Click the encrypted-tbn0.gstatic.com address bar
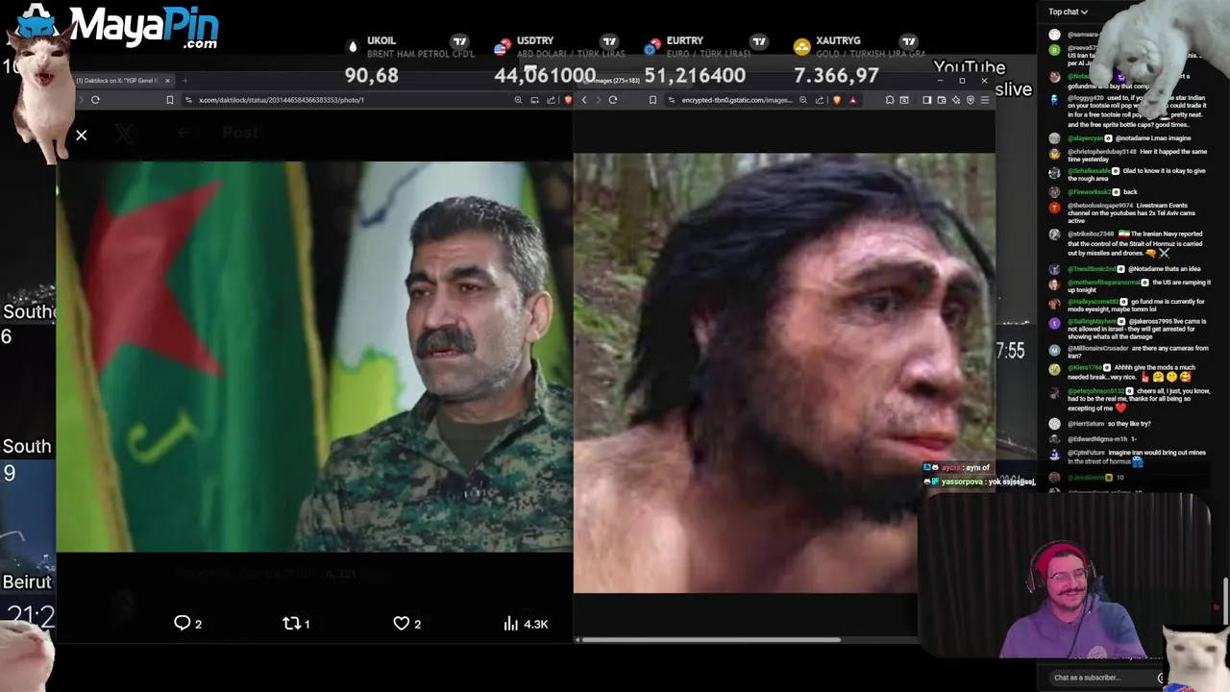 pos(737,100)
